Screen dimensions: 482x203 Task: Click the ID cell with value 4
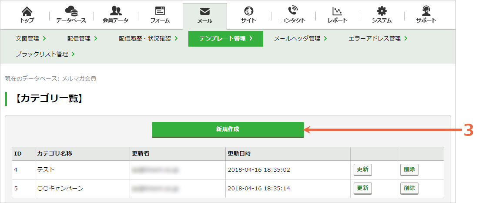pos(23,170)
